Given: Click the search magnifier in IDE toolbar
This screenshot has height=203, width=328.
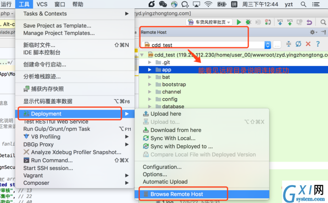Looking at the screenshot, I should (x=323, y=22).
